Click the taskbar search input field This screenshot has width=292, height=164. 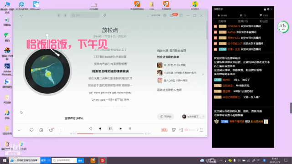pos(64,160)
